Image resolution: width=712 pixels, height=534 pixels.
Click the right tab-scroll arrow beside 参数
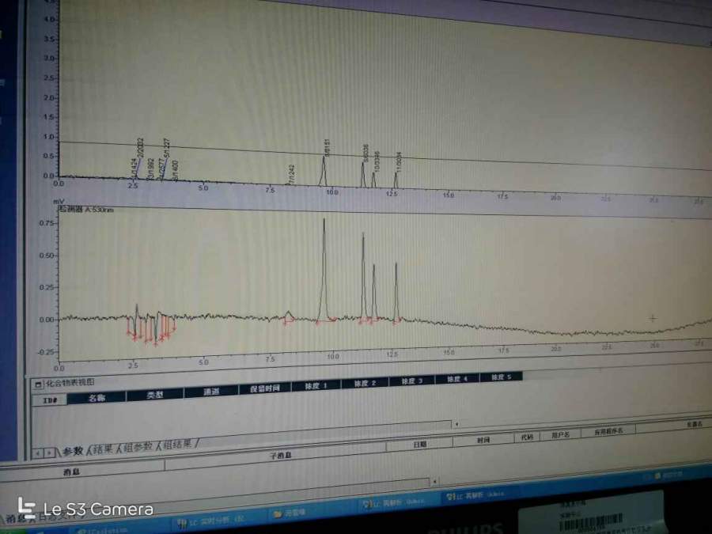[x=49, y=453]
